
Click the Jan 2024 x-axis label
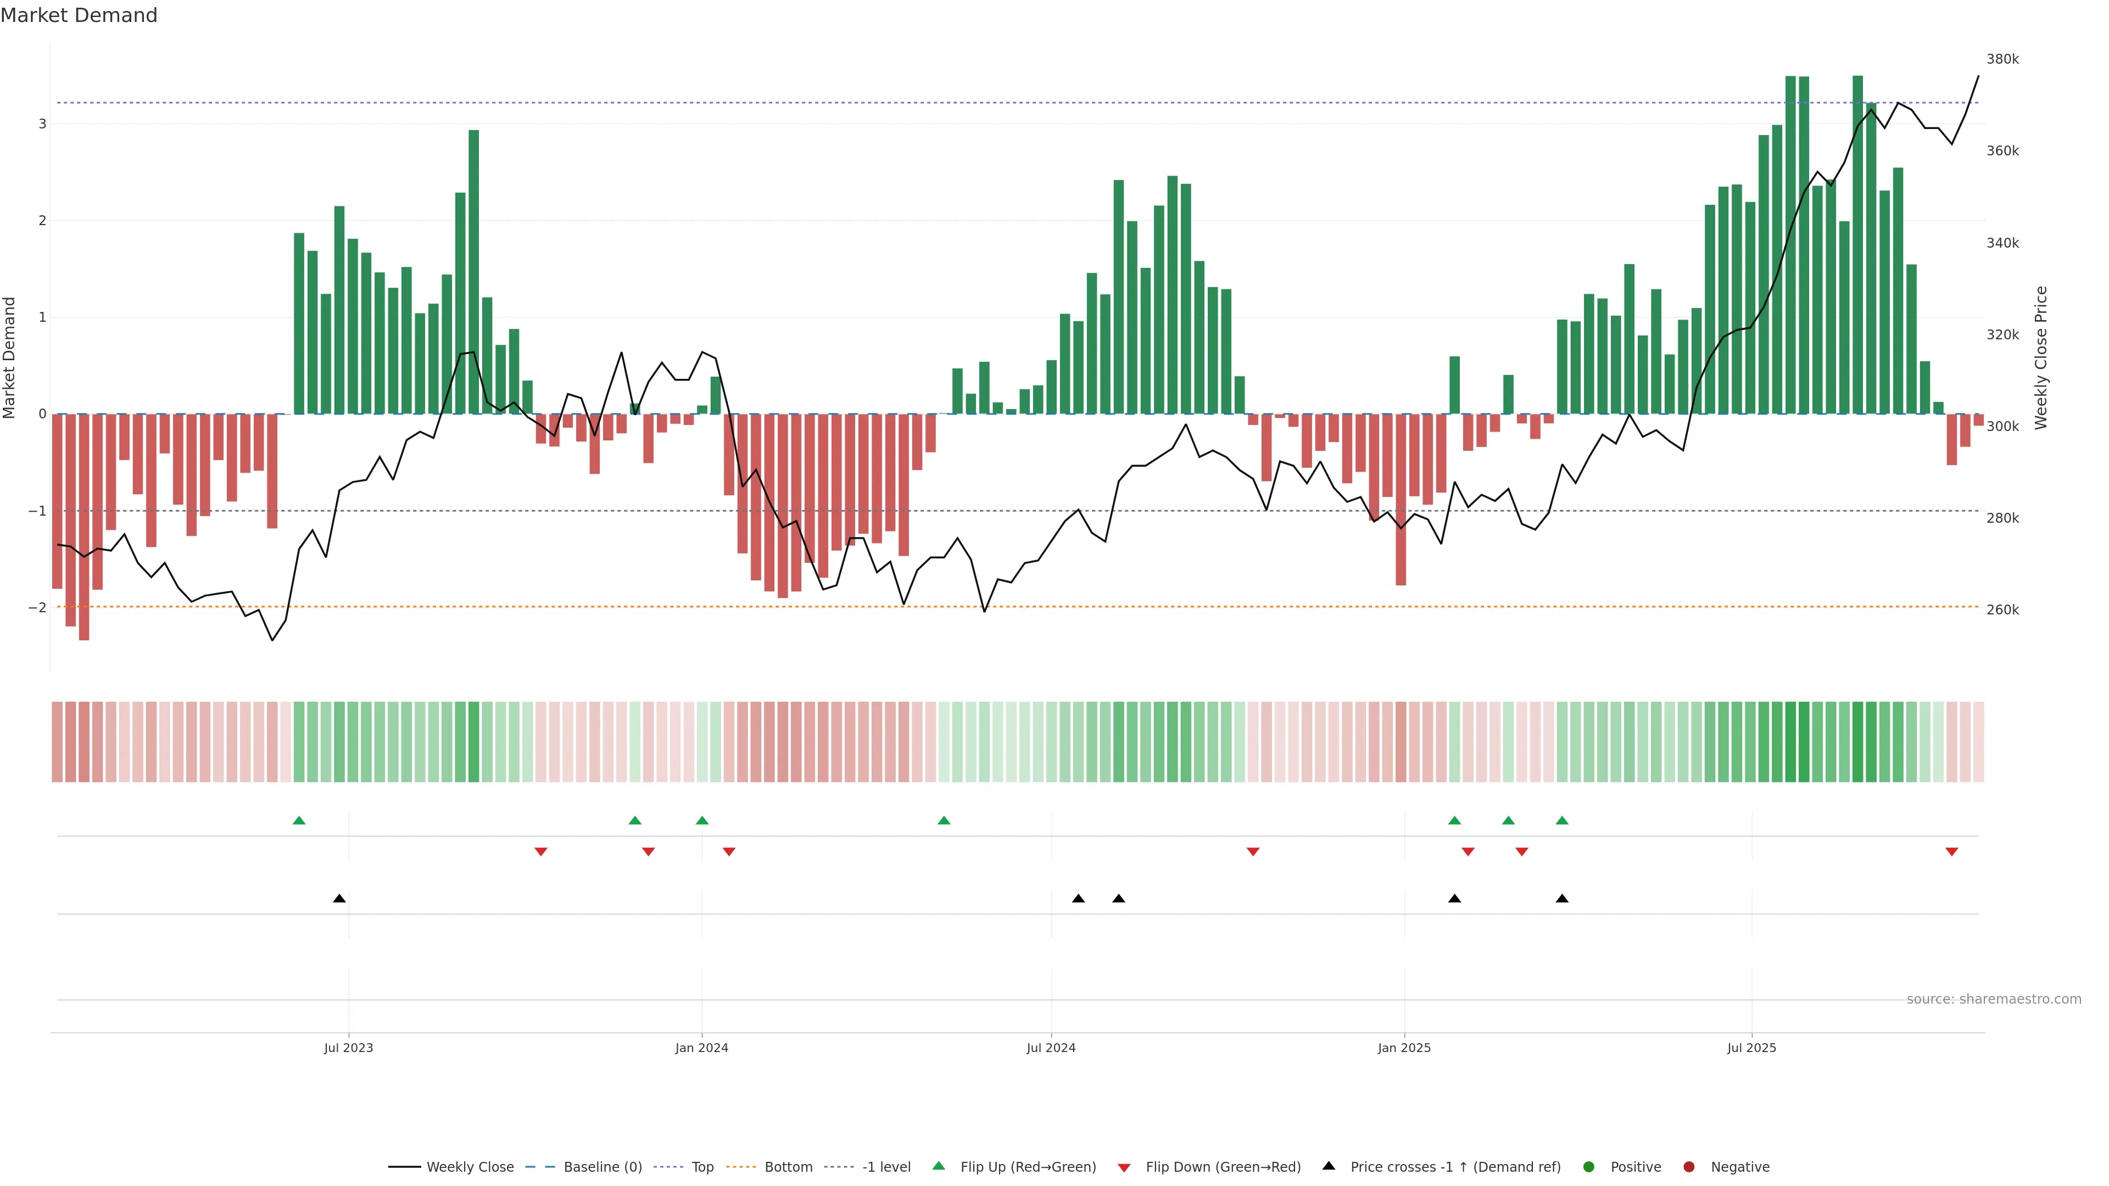(x=702, y=1048)
